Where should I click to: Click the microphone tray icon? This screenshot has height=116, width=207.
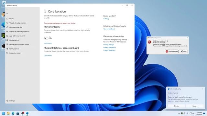pyautogui.click(x=187, y=113)
